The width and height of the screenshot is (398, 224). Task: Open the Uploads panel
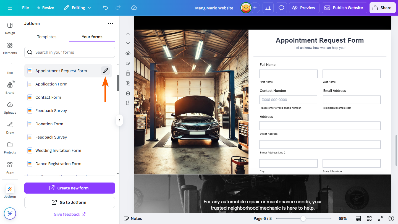tap(10, 108)
